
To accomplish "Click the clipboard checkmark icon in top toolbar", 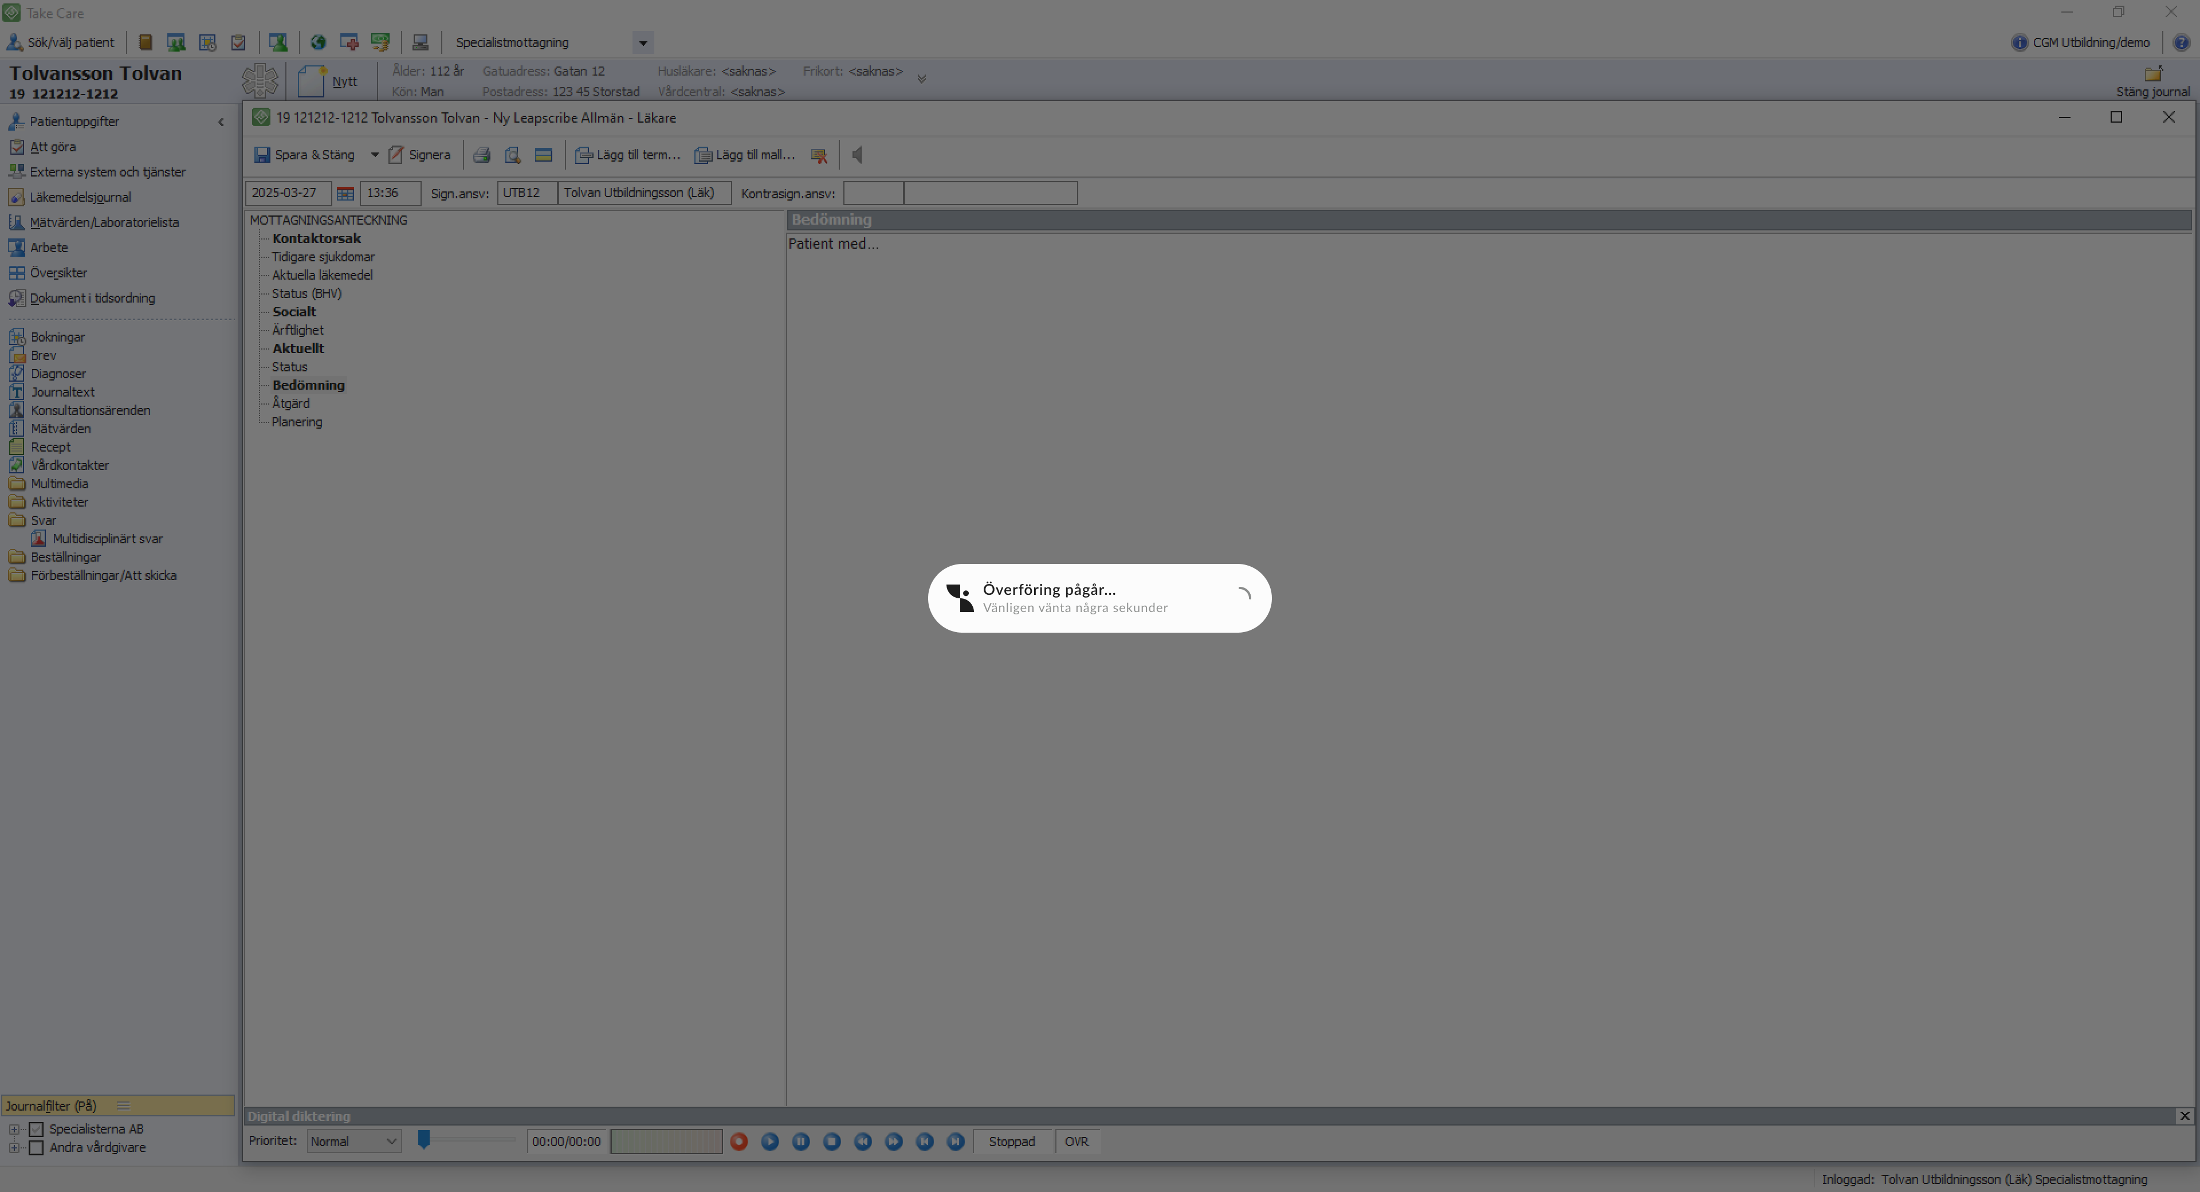I will [238, 42].
